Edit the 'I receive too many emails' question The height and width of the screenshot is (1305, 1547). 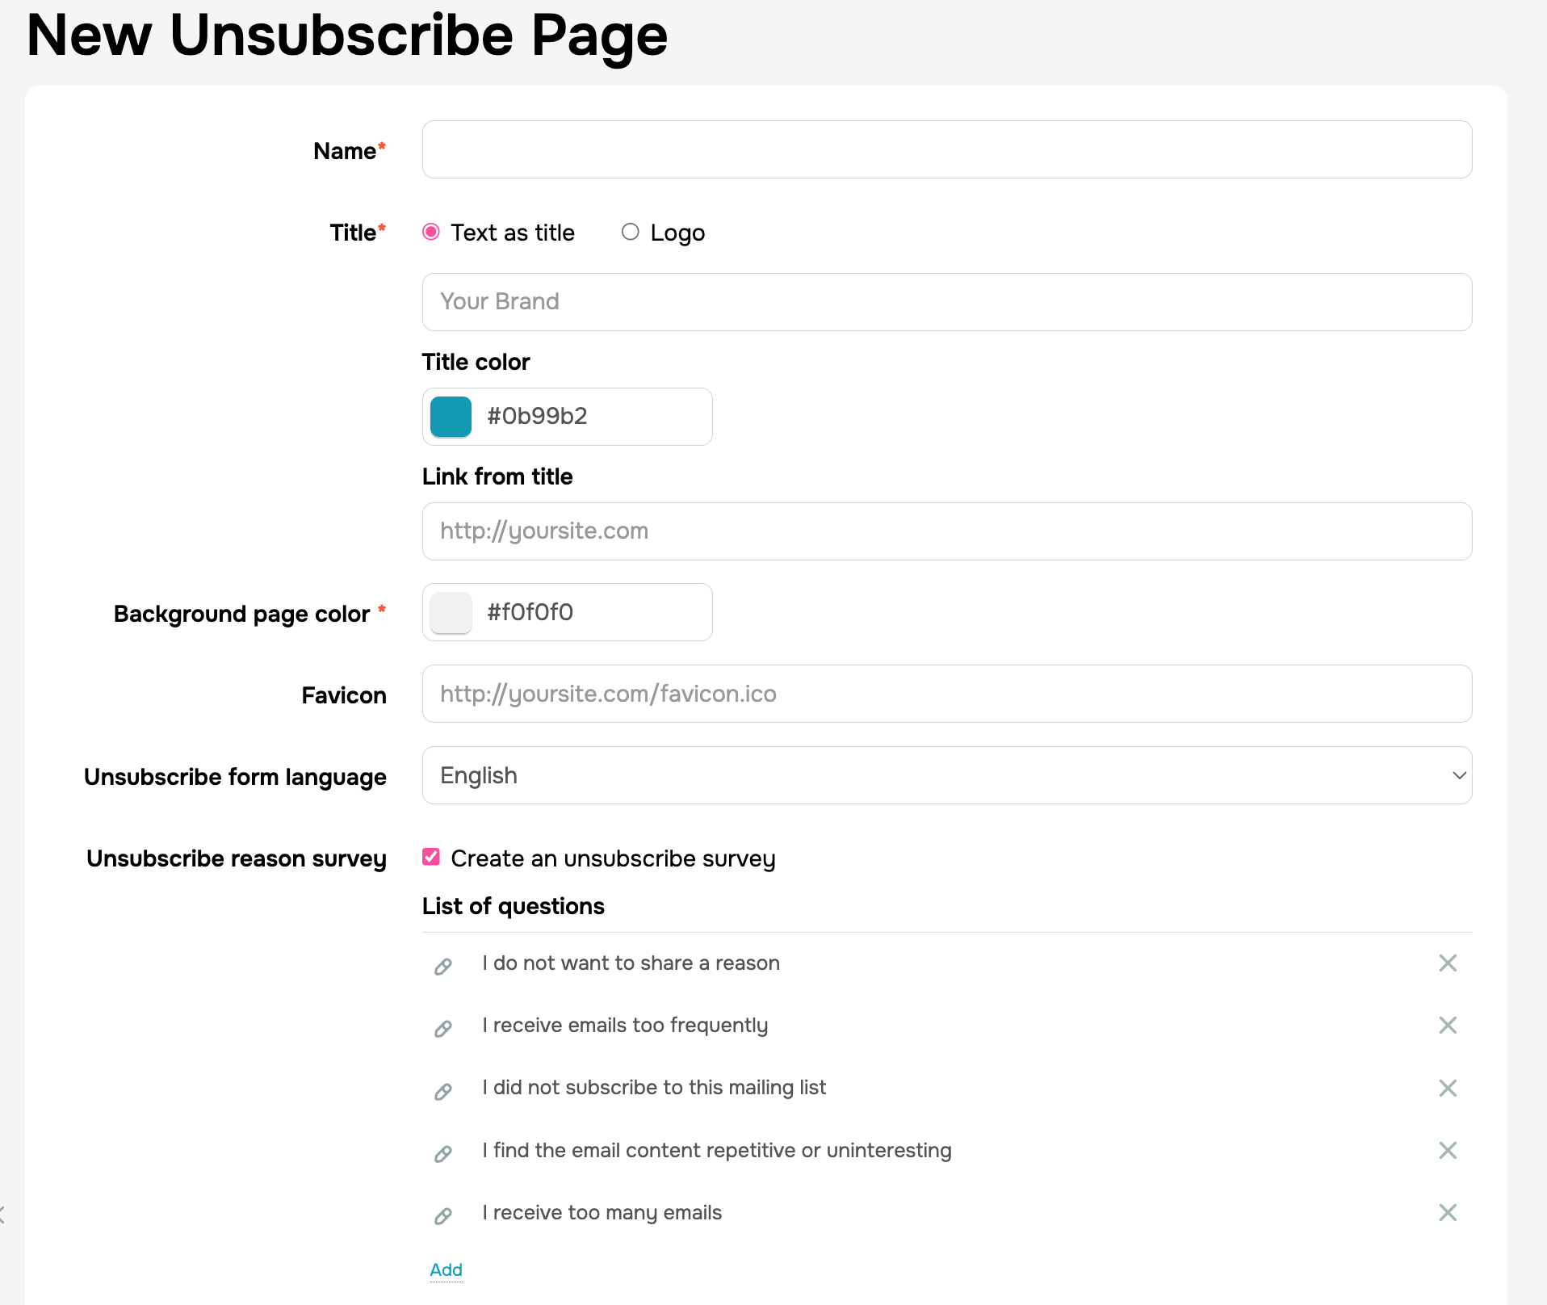pyautogui.click(x=443, y=1215)
